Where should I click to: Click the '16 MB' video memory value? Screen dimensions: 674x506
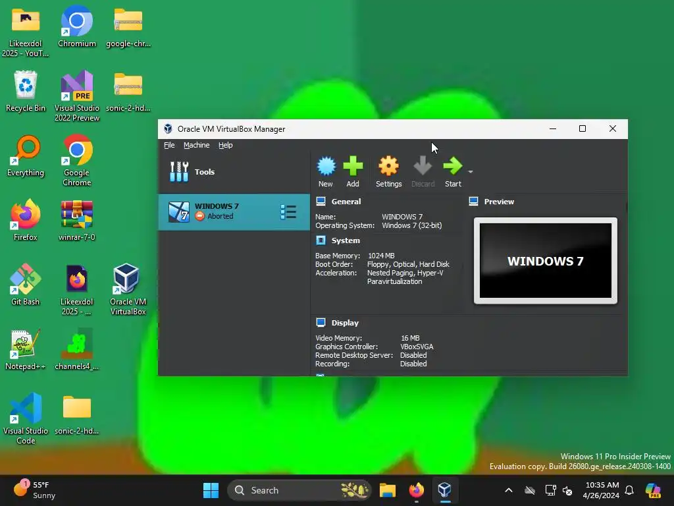click(410, 338)
